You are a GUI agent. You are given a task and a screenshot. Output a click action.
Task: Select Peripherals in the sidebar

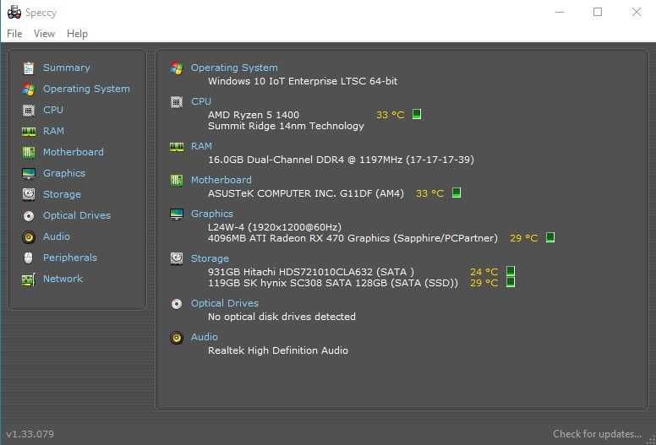pos(70,258)
